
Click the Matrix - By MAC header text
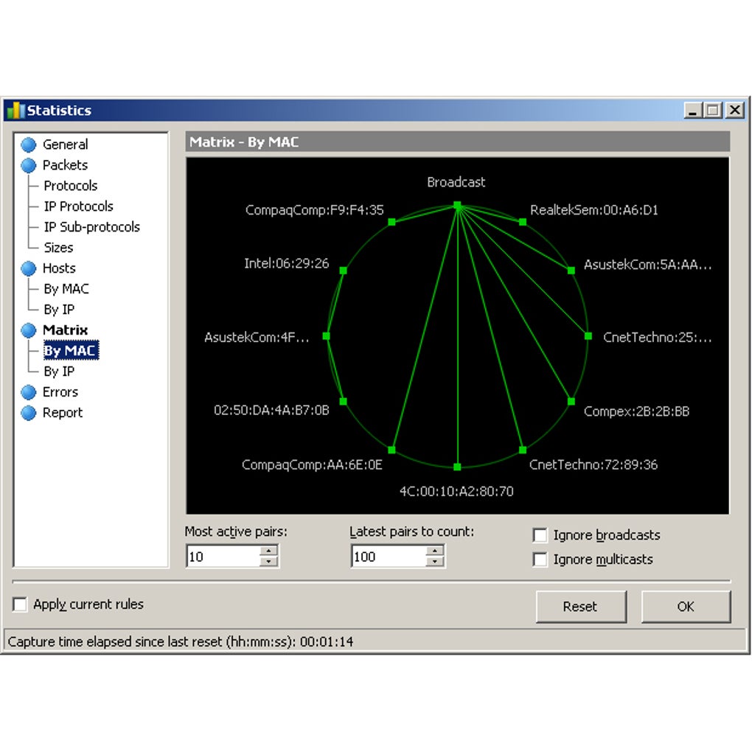(x=244, y=142)
